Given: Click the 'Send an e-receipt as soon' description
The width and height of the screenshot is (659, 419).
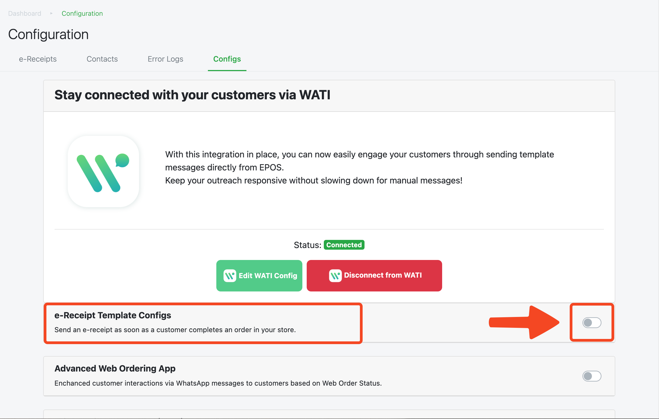Looking at the screenshot, I should pyautogui.click(x=175, y=330).
